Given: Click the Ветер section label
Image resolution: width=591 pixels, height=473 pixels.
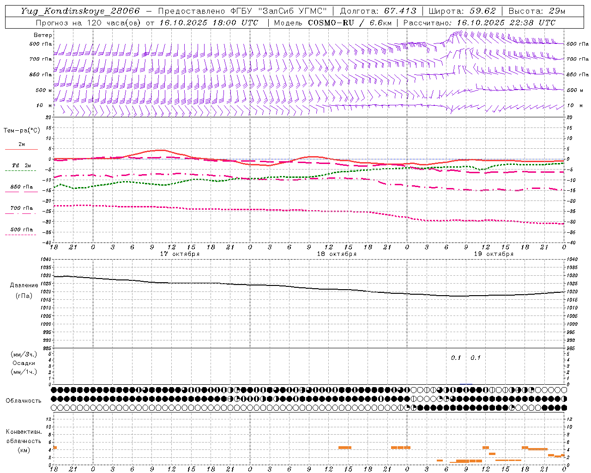Looking at the screenshot, I should (x=42, y=35).
